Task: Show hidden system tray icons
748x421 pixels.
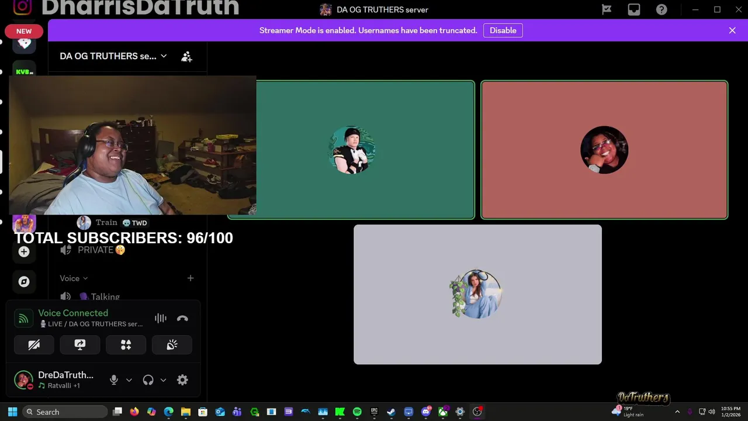Action: 677,412
